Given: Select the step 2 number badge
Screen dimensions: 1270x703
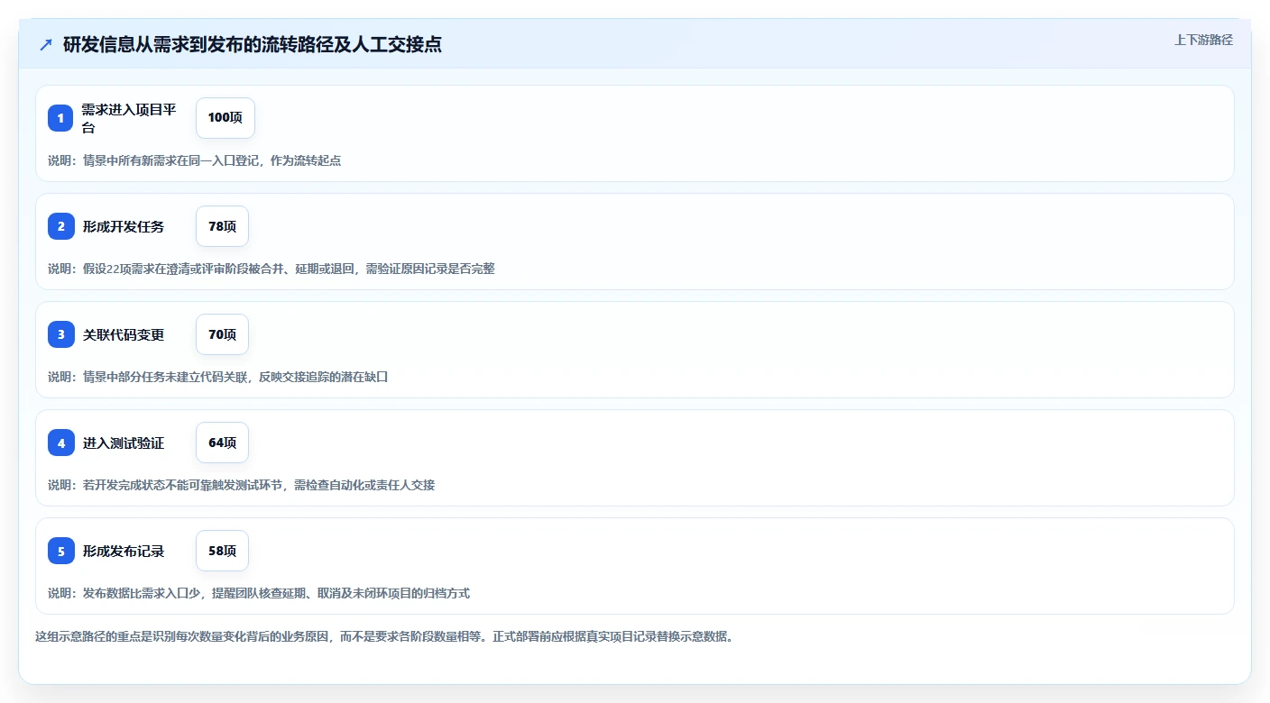Looking at the screenshot, I should (x=60, y=226).
